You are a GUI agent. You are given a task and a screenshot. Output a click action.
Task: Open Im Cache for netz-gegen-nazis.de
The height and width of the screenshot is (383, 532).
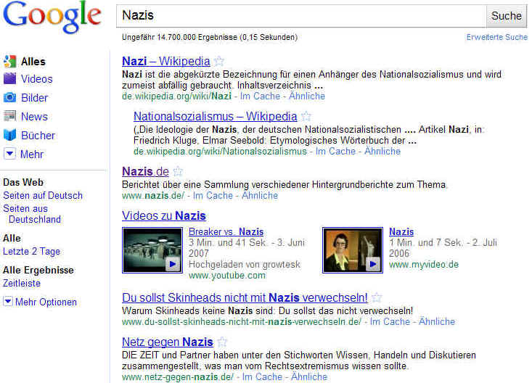coord(262,376)
